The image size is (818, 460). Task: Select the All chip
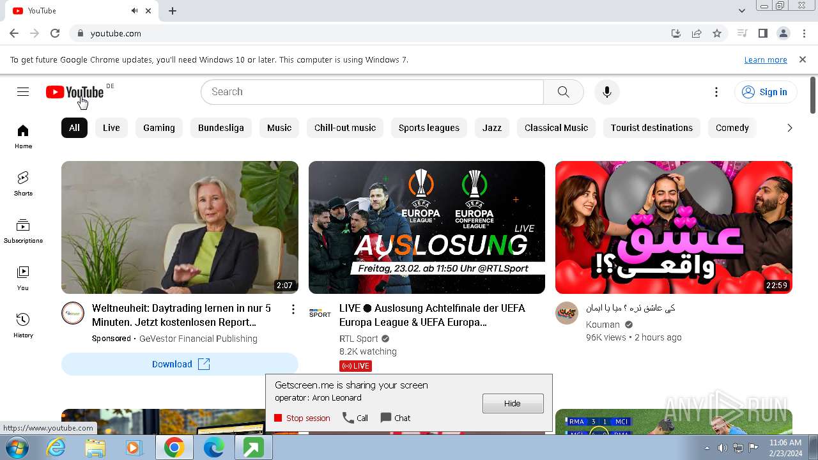[74, 128]
